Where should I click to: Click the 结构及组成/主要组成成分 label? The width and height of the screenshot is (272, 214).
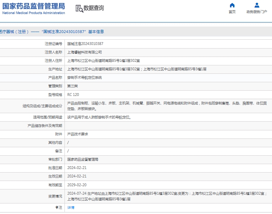coord(42,106)
